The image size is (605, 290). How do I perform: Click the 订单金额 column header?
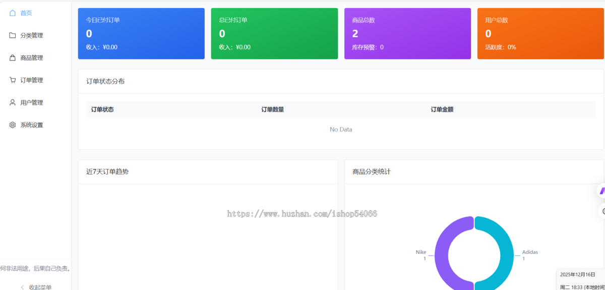coord(442,109)
